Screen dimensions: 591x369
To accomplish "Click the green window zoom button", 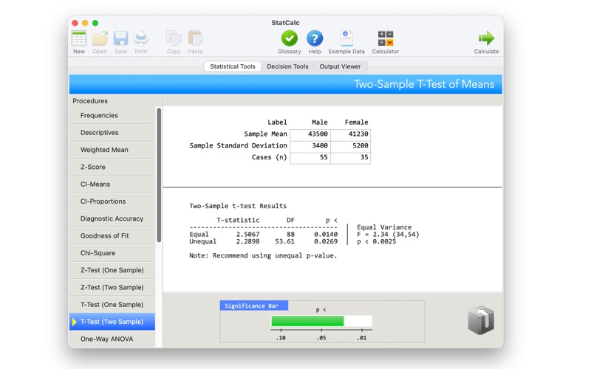I will (95, 23).
